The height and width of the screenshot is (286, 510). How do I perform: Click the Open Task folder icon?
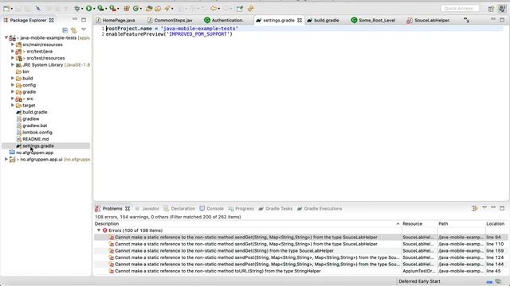pyautogui.click(x=158, y=9)
